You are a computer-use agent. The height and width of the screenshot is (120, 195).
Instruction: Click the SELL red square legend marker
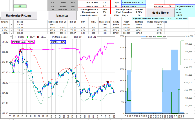point(38,37)
